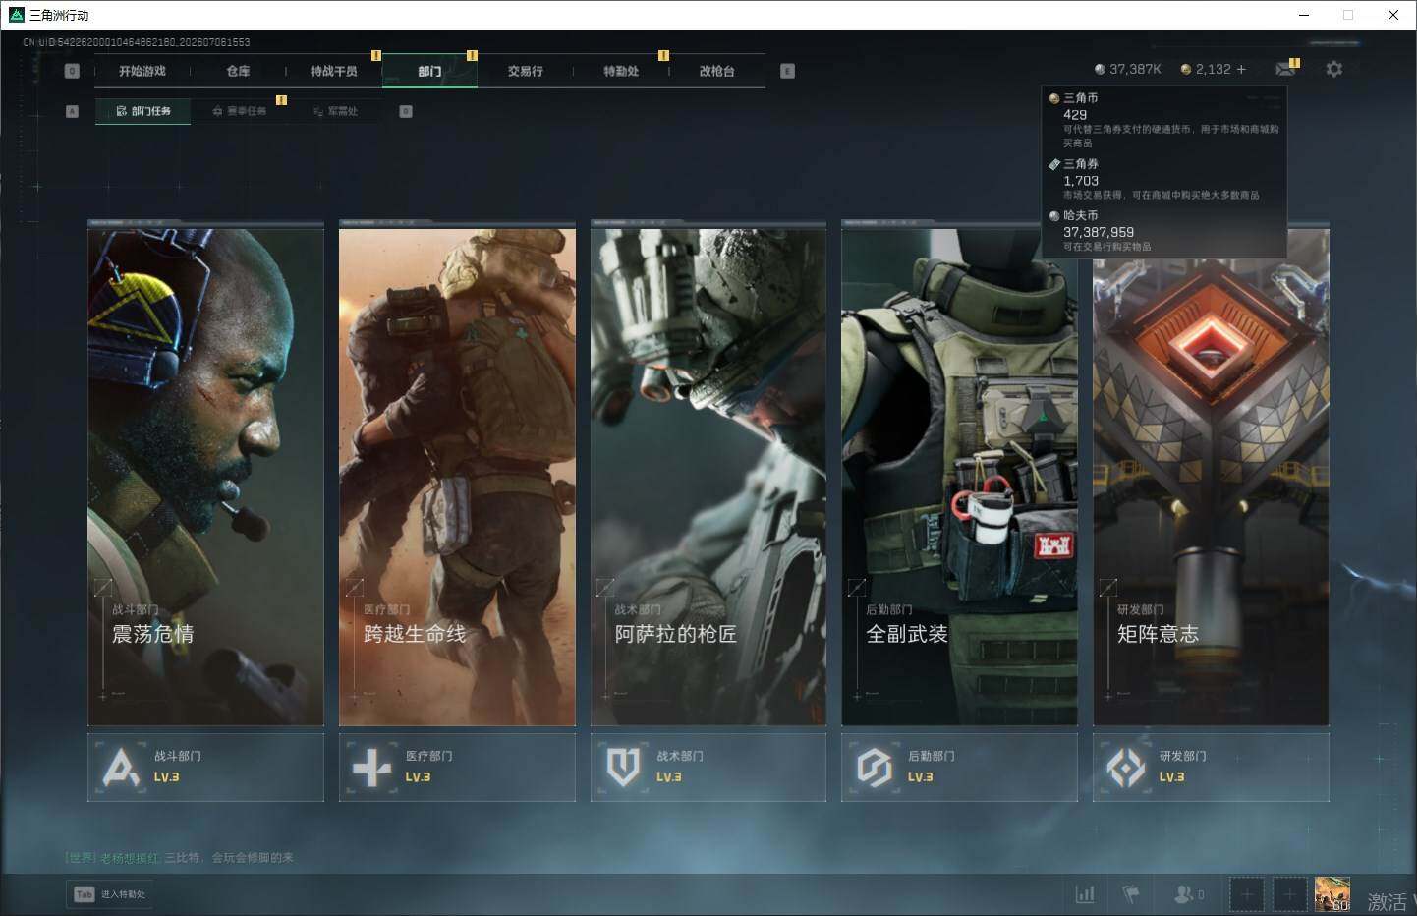Open the player avatar thumbnail
The width and height of the screenshot is (1417, 916).
pyautogui.click(x=1332, y=894)
